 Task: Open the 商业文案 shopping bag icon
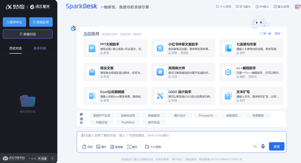coord(92,72)
